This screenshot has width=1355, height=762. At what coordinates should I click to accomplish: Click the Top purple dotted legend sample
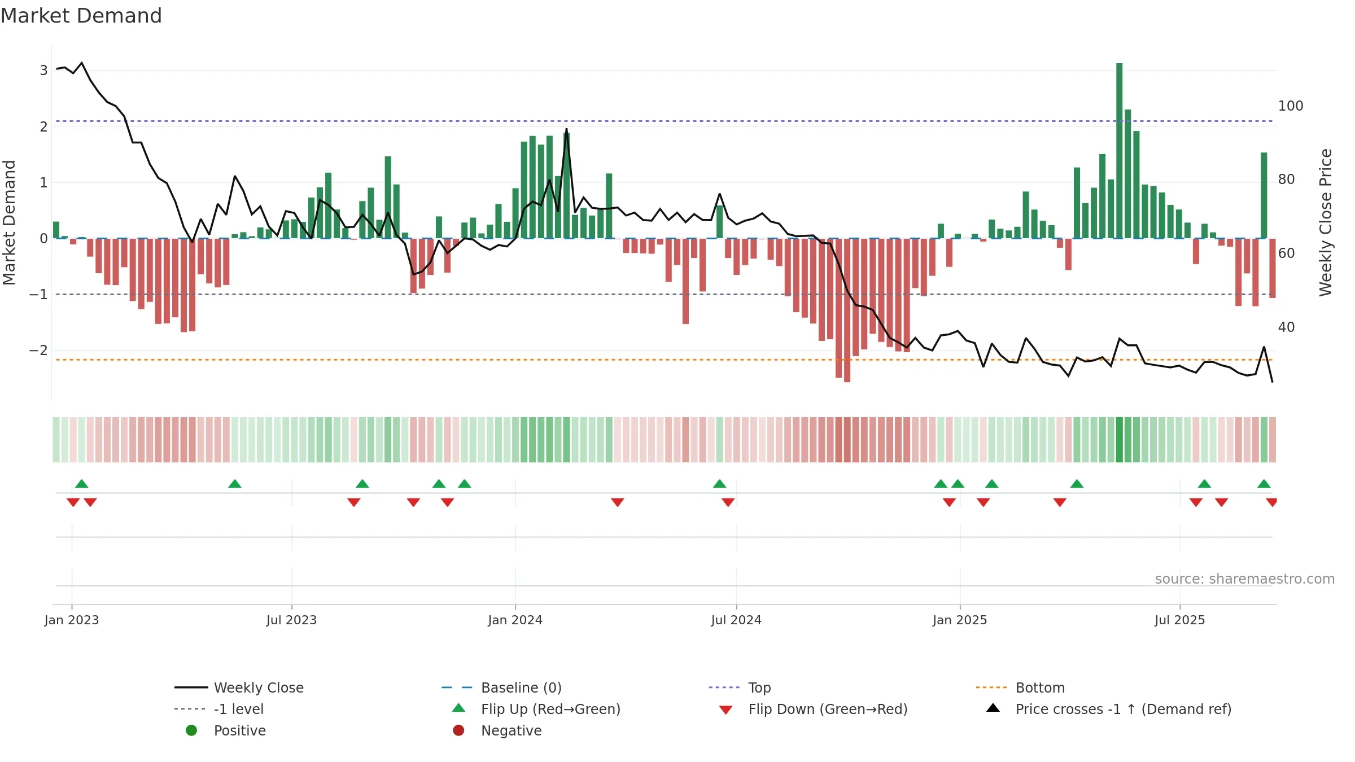[724, 687]
